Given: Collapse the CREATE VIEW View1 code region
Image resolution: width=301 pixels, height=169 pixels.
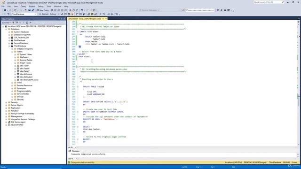Looking at the screenshot, I should (78, 31).
